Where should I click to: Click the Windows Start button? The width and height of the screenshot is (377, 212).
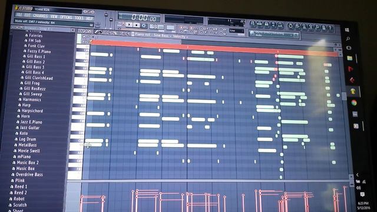click(x=347, y=30)
